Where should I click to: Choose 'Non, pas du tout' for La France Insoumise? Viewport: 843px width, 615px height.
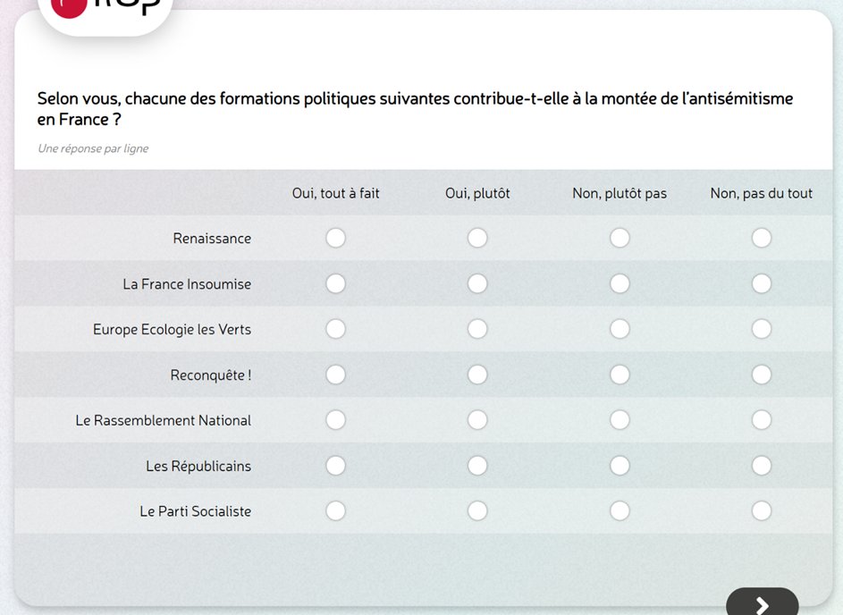pos(762,284)
